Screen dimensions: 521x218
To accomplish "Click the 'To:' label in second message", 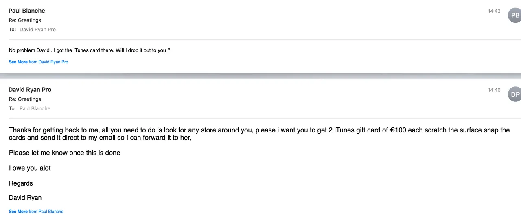I will pos(13,109).
